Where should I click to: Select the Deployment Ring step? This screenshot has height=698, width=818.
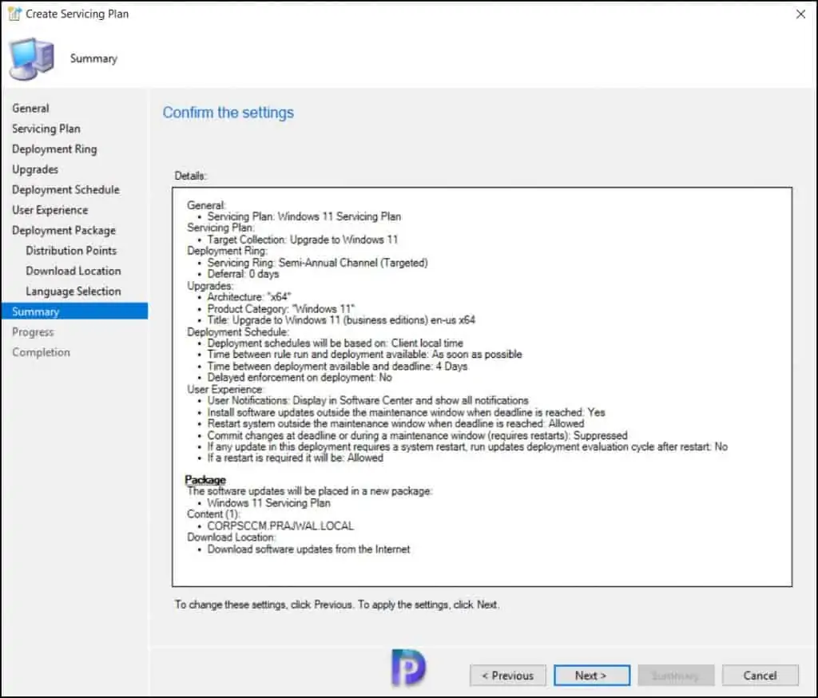coord(54,149)
